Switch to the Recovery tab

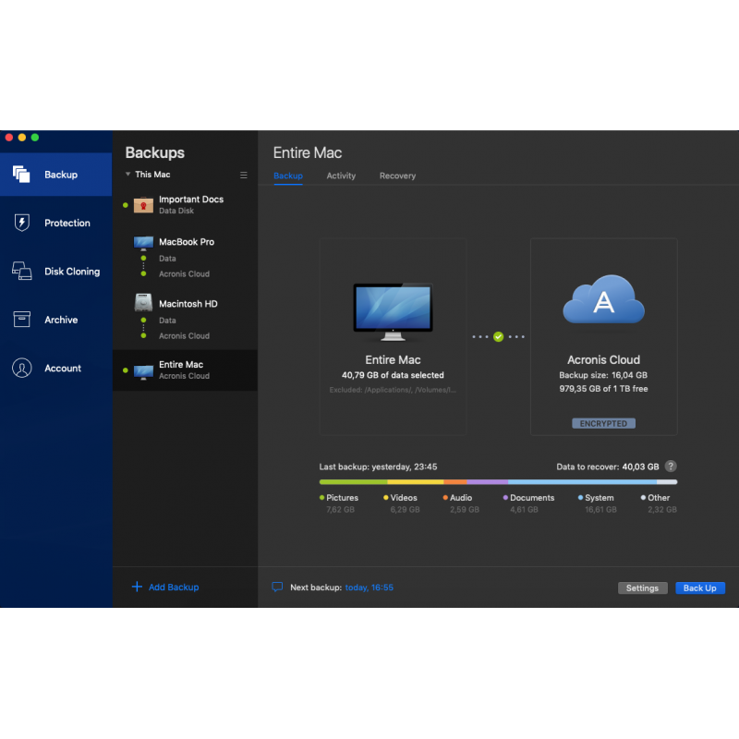coord(397,176)
